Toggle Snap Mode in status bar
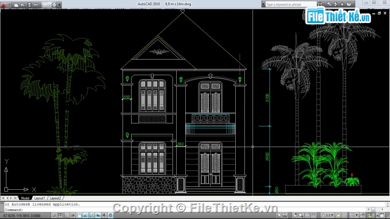This screenshot has width=390, height=219. click(54, 215)
